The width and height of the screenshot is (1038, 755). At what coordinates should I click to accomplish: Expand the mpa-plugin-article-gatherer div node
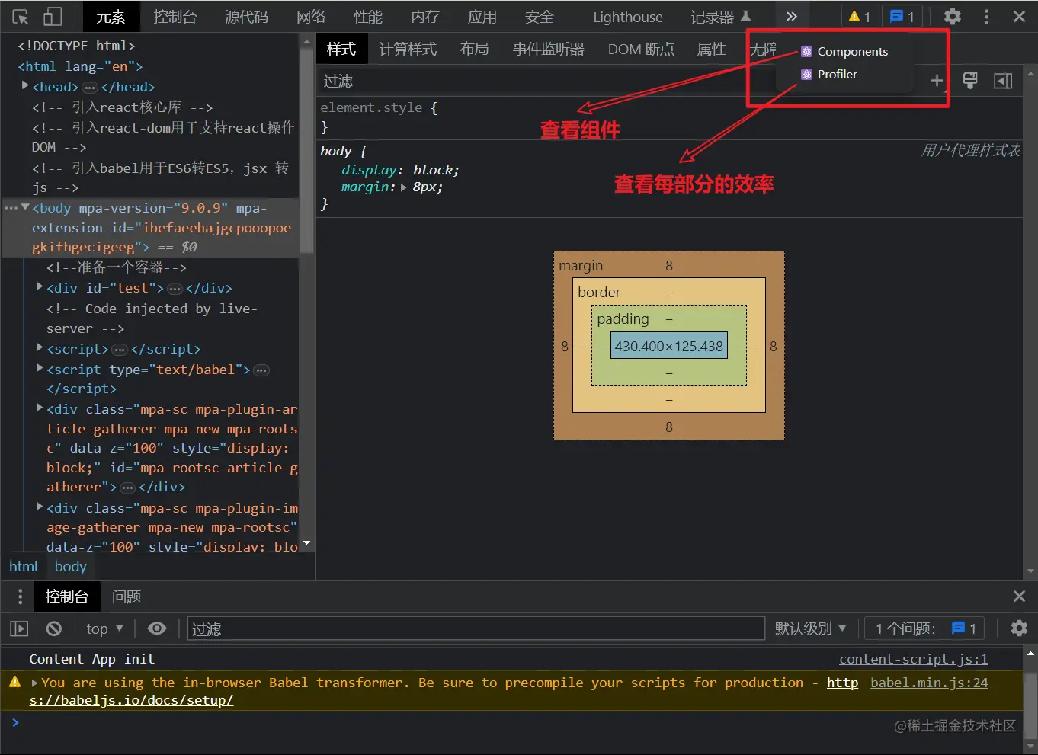click(x=40, y=408)
